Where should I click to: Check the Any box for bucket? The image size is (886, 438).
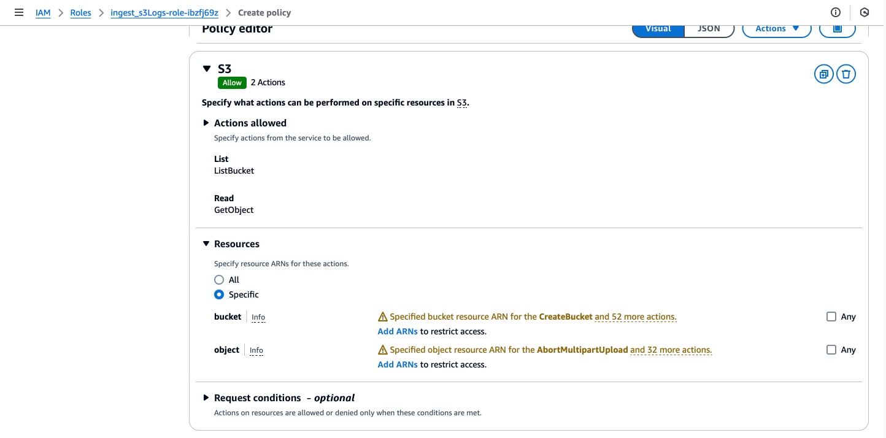pyautogui.click(x=831, y=317)
